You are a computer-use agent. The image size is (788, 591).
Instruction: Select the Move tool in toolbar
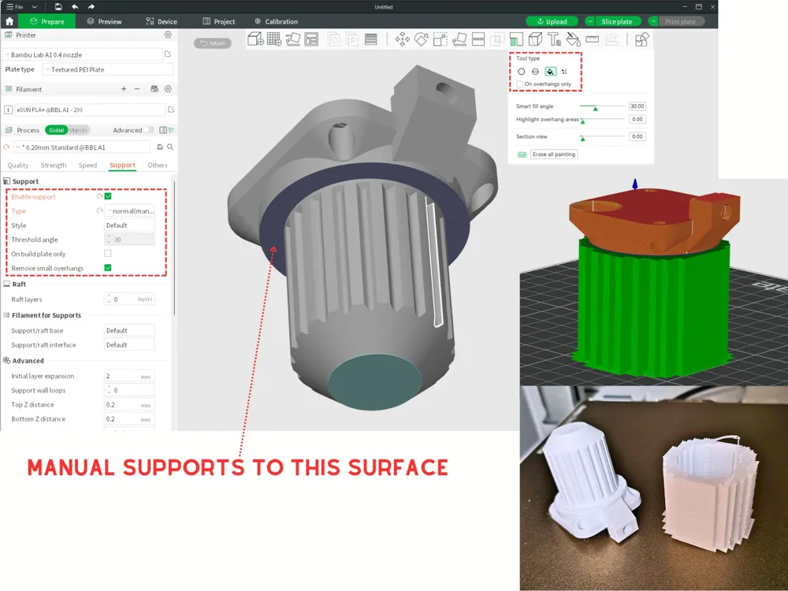[x=402, y=39]
